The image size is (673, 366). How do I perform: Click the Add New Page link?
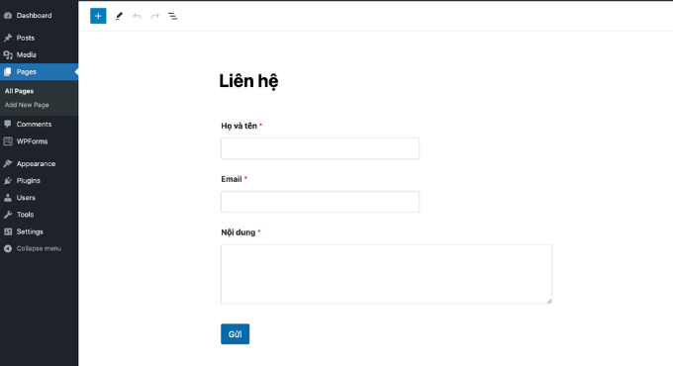[27, 105]
